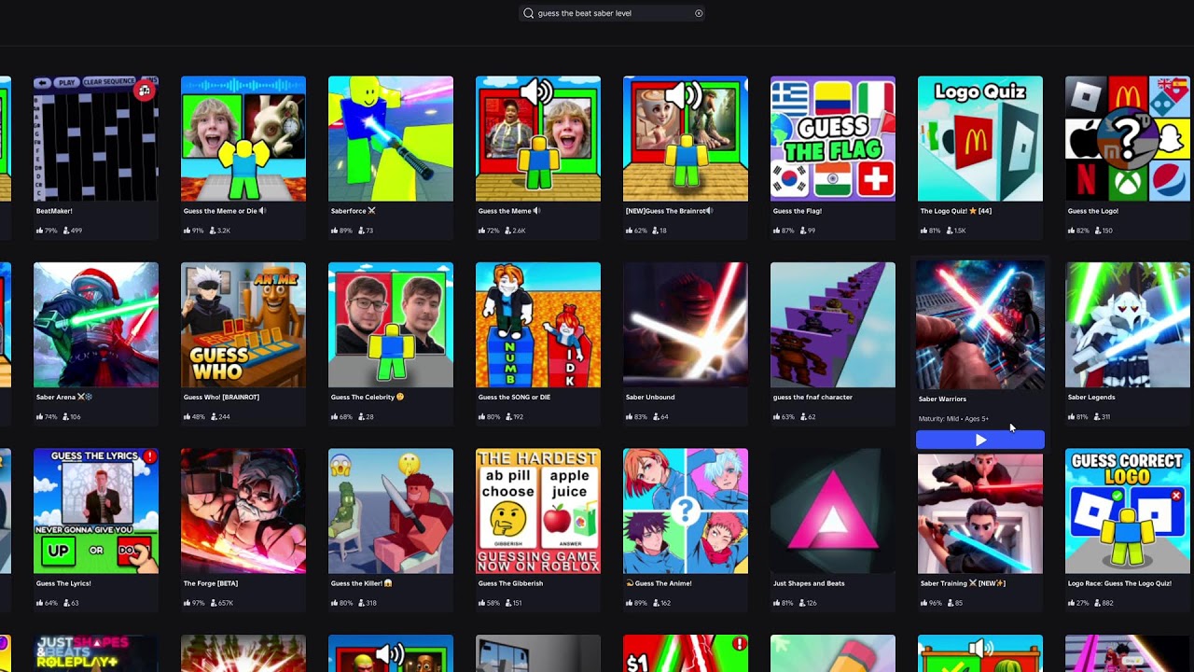The image size is (1194, 672).
Task: Open Saber Training [NEW] thumbnail
Action: point(980,513)
